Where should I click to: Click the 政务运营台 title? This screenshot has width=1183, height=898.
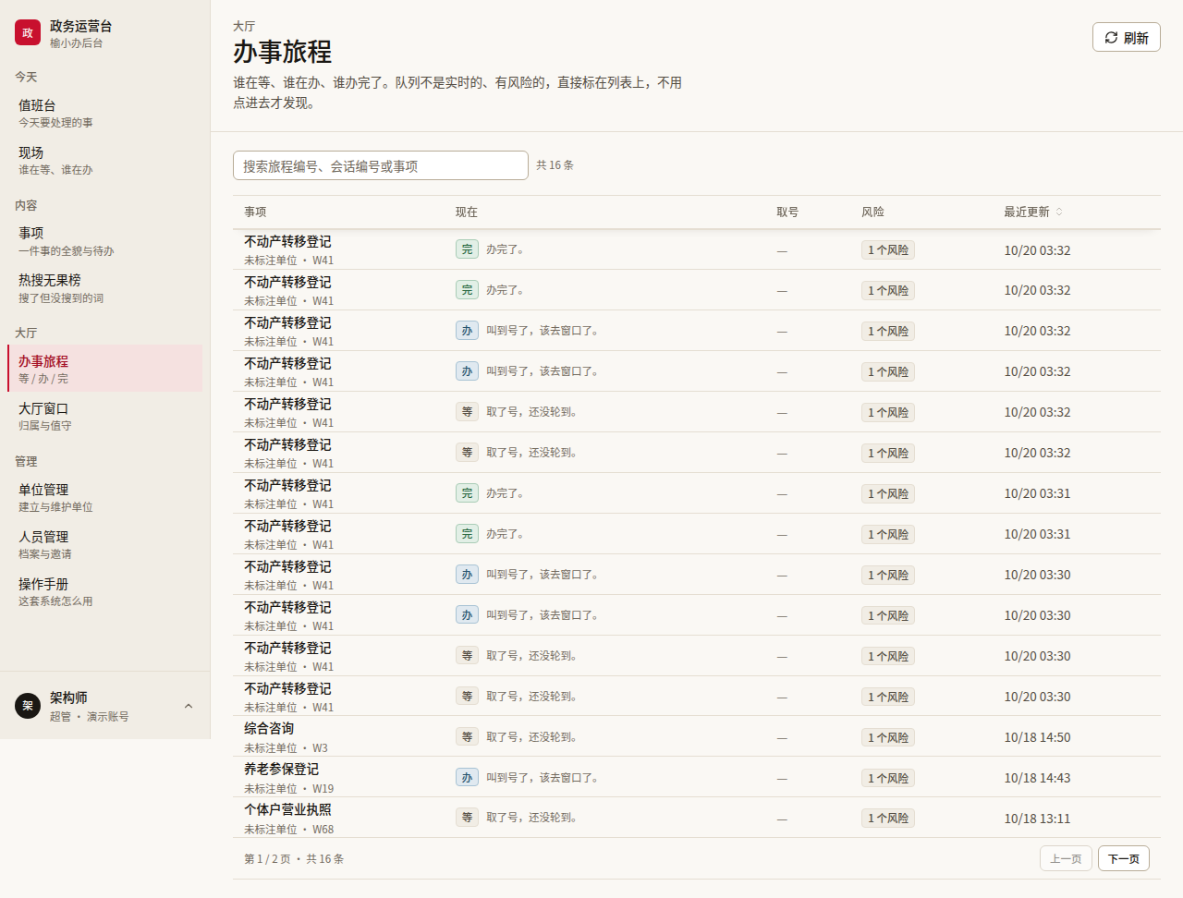[x=81, y=27]
